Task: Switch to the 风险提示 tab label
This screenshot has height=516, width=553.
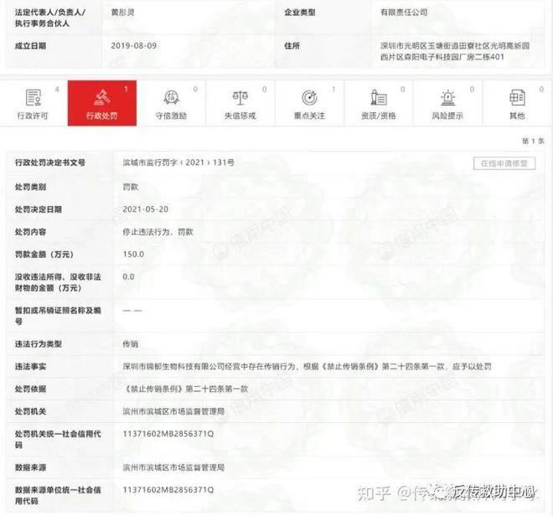Action: point(447,116)
